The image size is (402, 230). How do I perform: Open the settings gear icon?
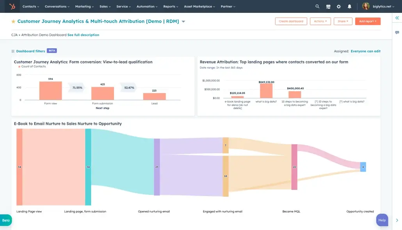[x=338, y=6]
